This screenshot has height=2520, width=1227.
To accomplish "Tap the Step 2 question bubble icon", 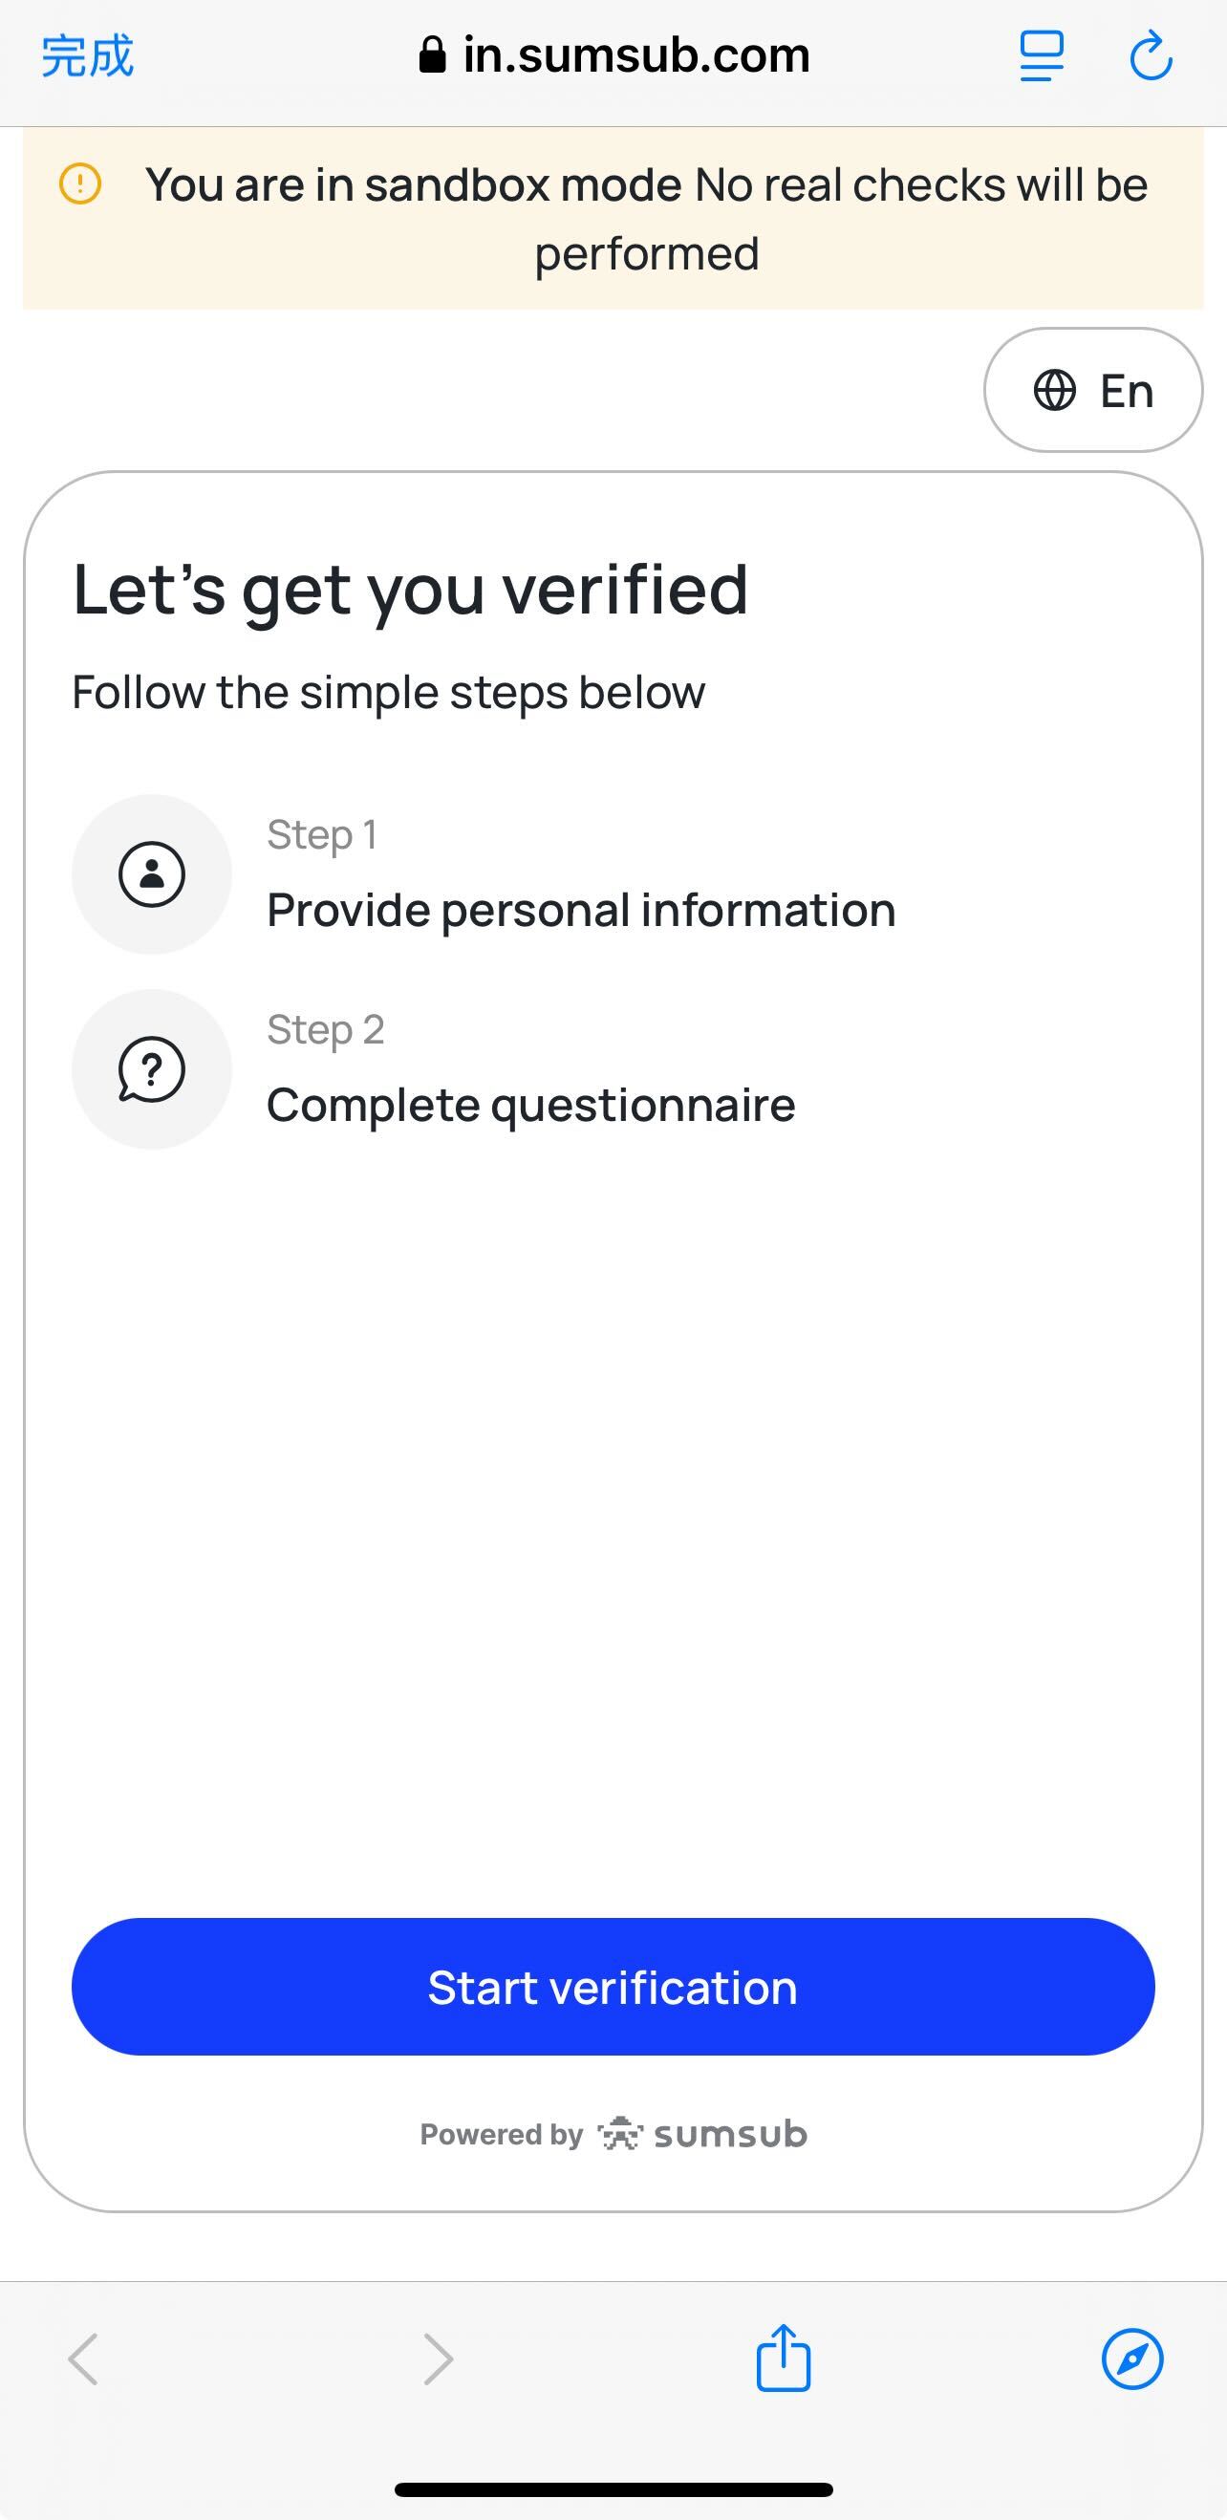I will click(x=152, y=1069).
